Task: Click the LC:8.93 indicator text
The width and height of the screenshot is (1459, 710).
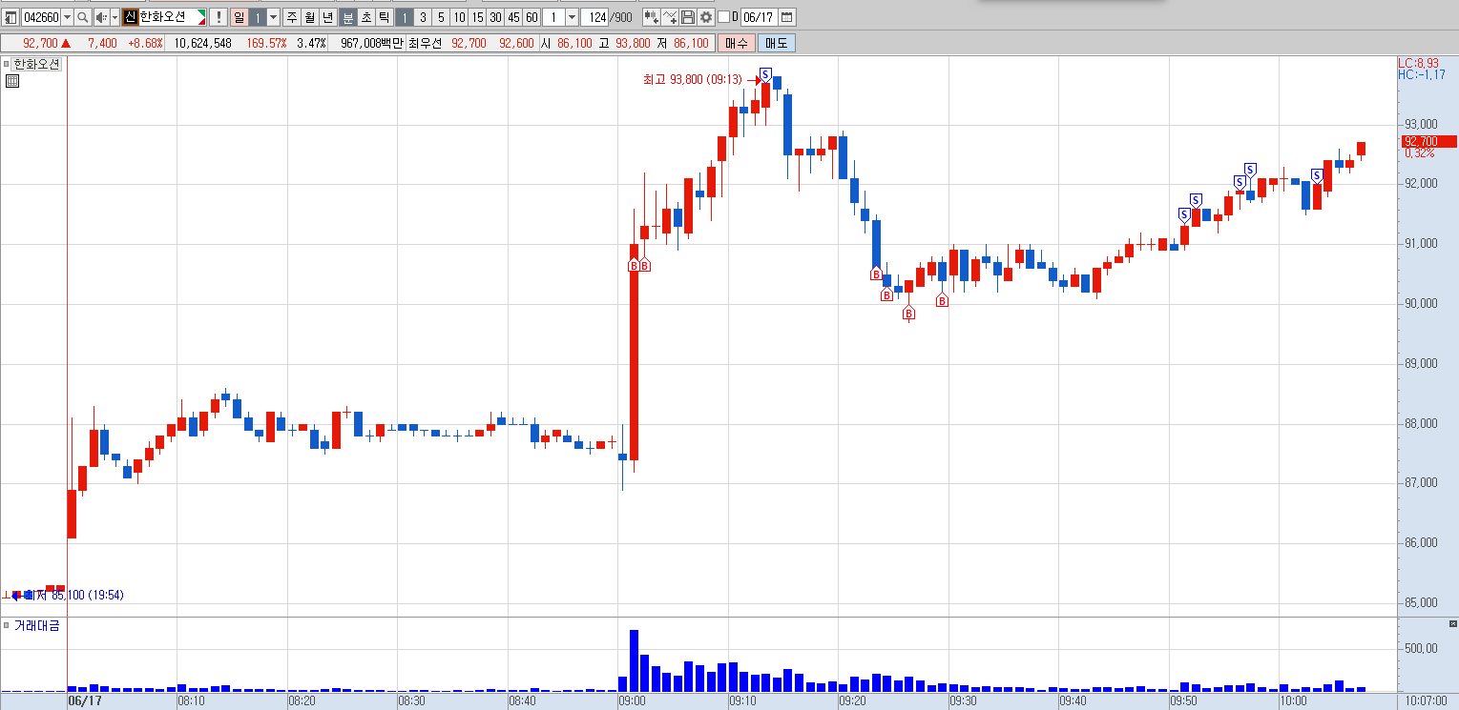Action: point(1418,63)
